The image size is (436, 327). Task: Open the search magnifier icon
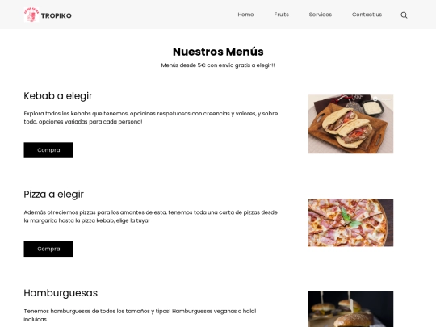[x=404, y=15]
